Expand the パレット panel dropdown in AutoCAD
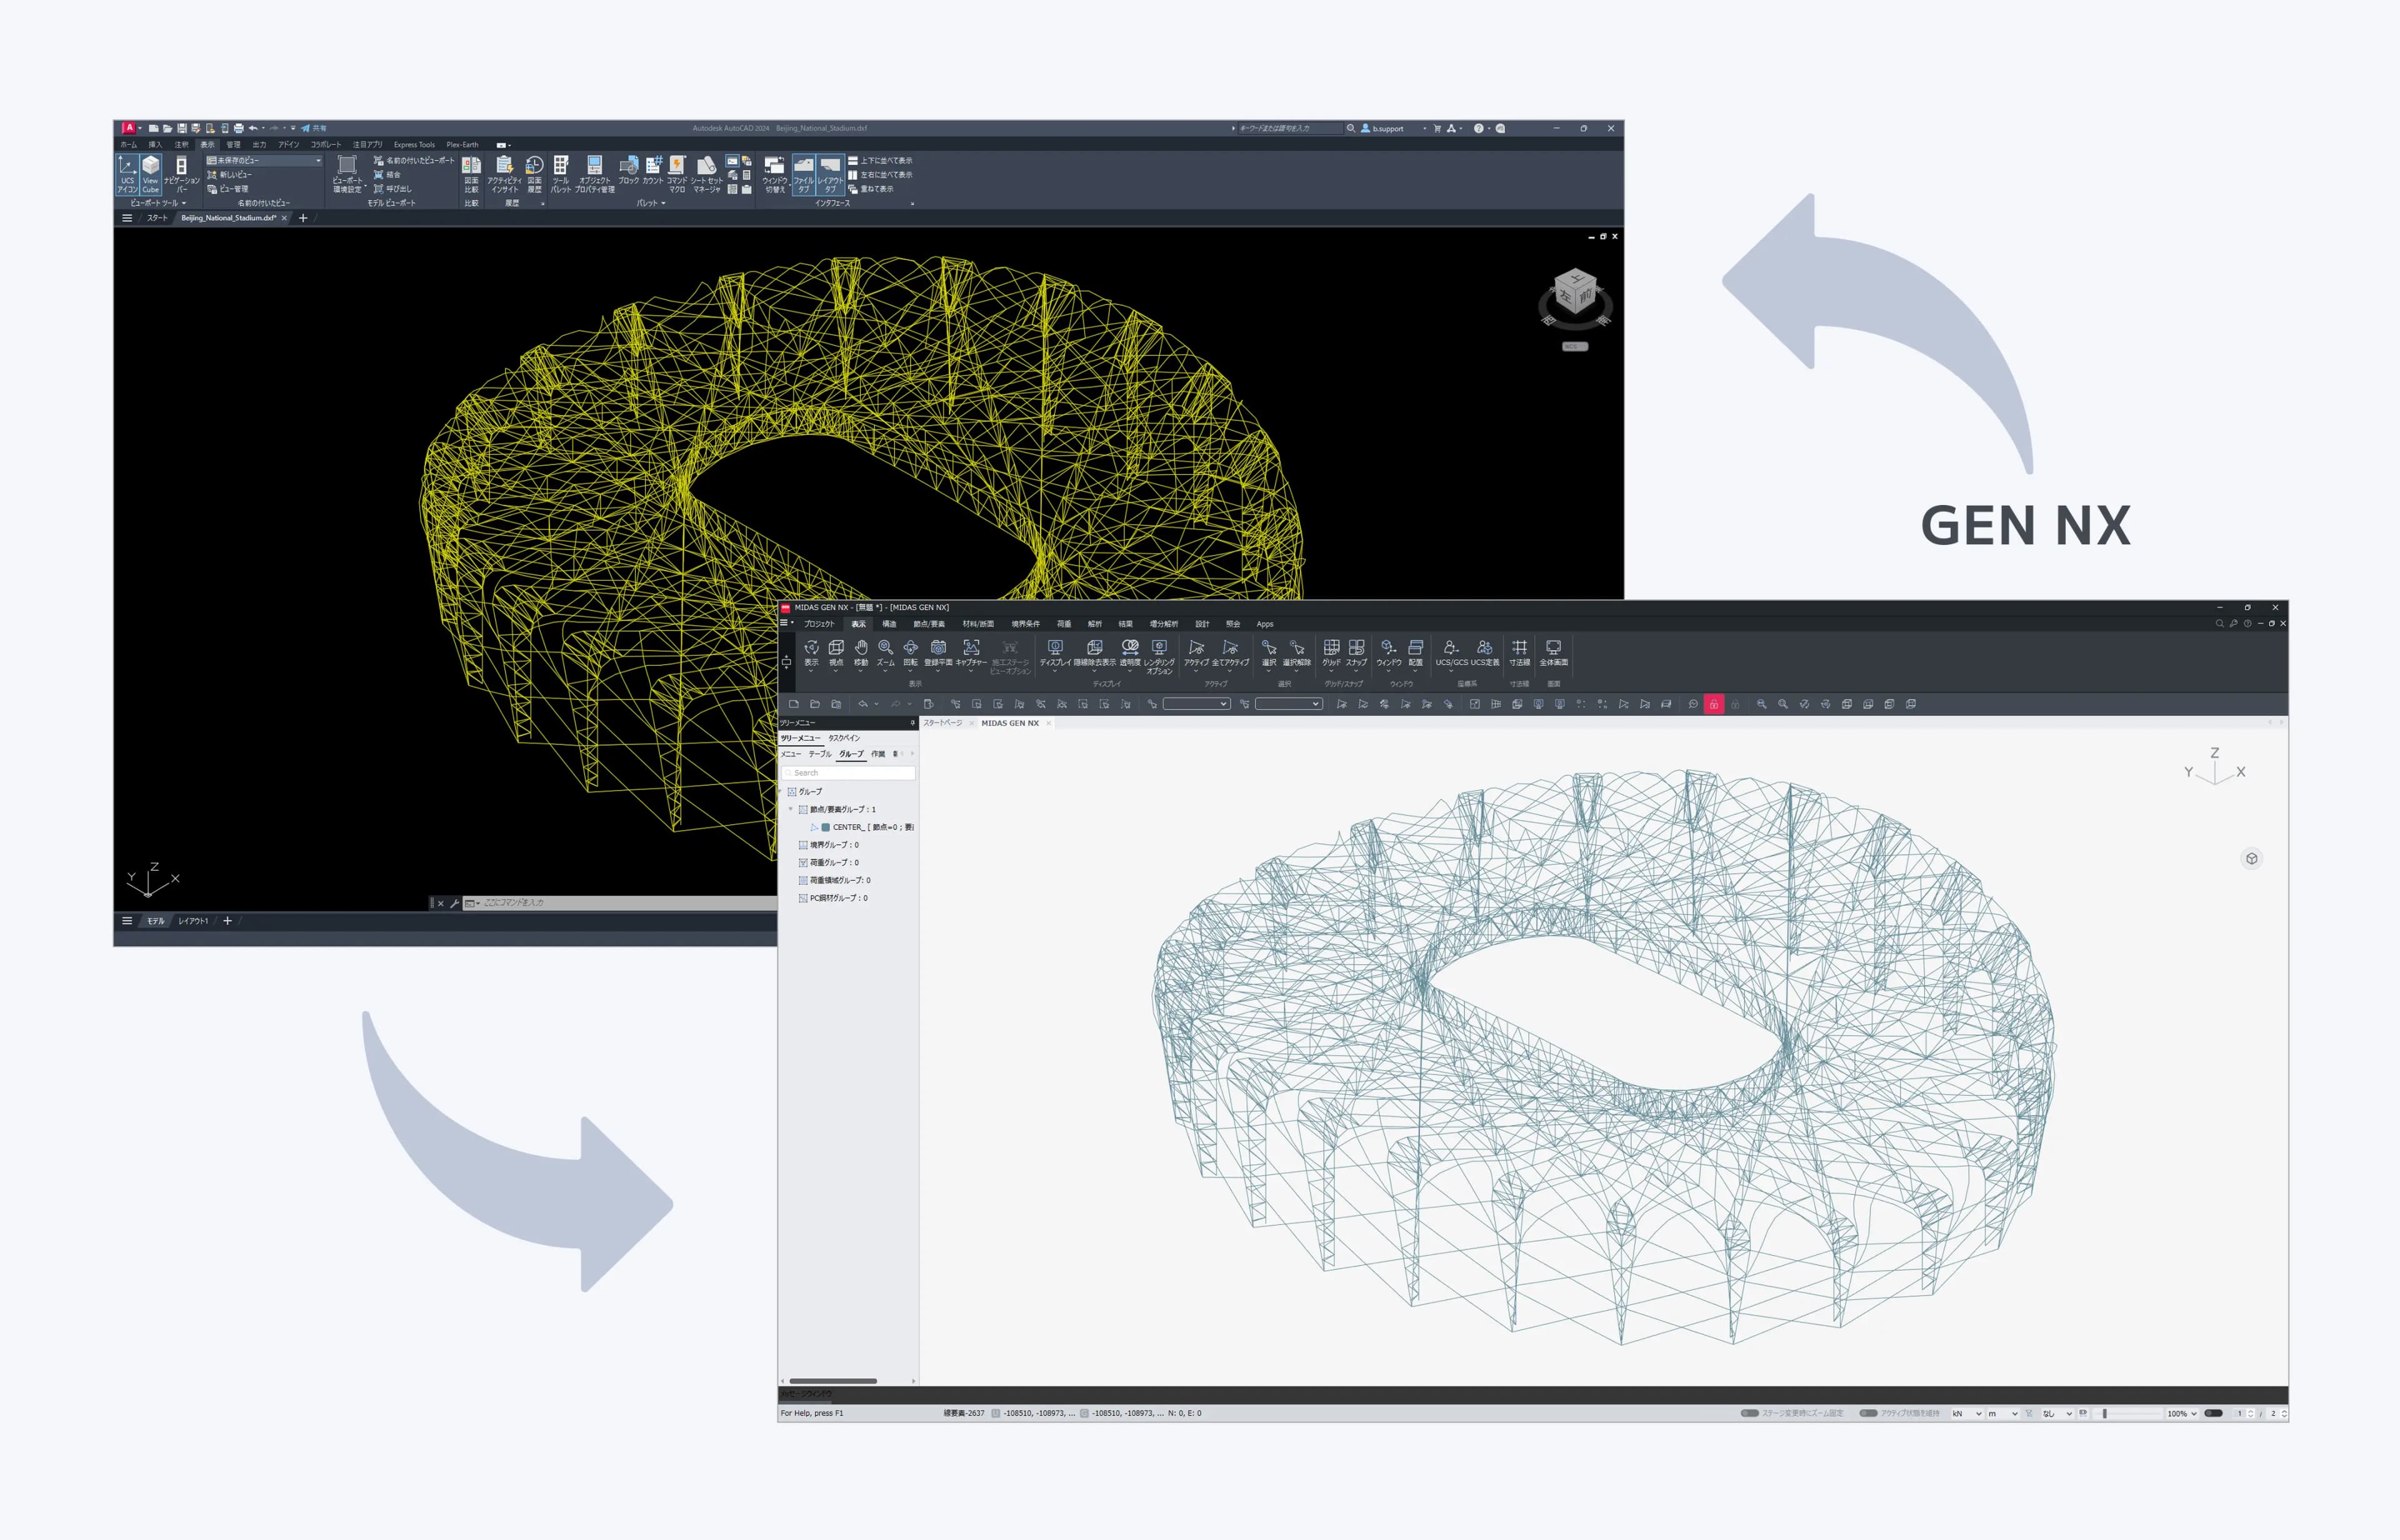This screenshot has height=1540, width=2400. tap(651, 203)
